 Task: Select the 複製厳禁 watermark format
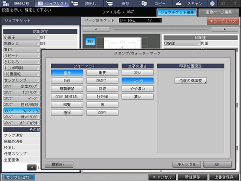point(67,89)
